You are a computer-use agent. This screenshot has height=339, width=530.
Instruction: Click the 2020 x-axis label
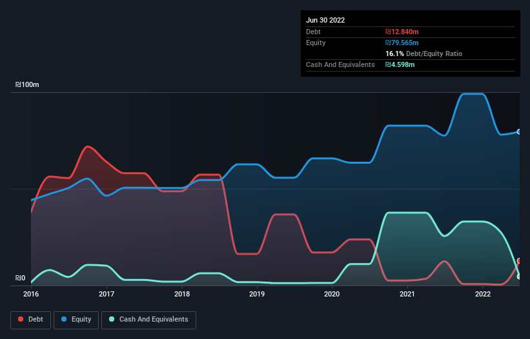pyautogui.click(x=332, y=294)
